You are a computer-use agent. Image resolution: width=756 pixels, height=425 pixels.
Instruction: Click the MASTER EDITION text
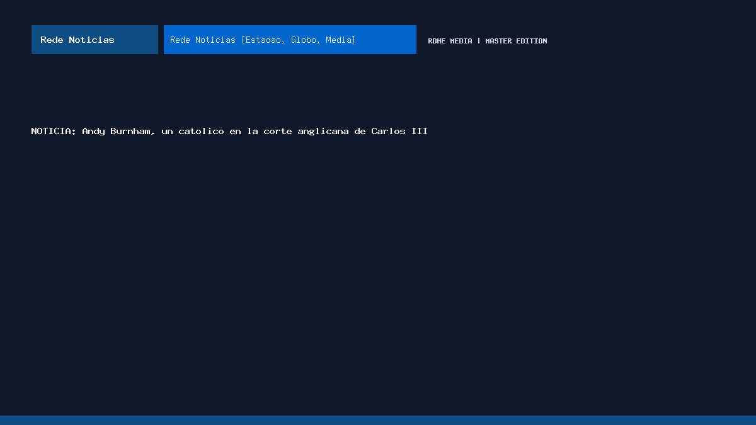coord(516,41)
